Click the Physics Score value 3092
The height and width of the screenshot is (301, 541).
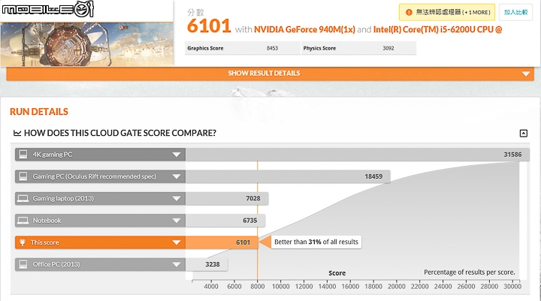(x=388, y=48)
